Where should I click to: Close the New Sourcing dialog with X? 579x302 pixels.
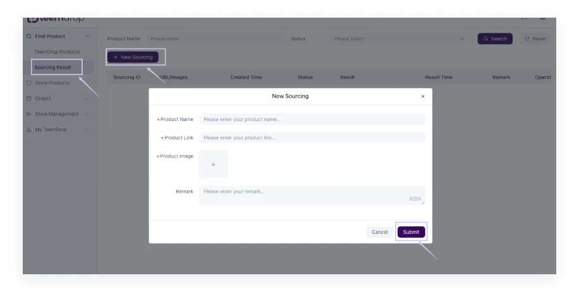[x=423, y=96]
